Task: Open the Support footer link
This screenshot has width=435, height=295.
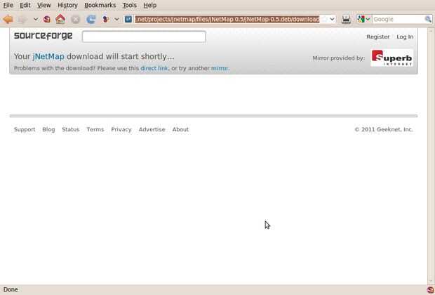Action: pyautogui.click(x=25, y=129)
